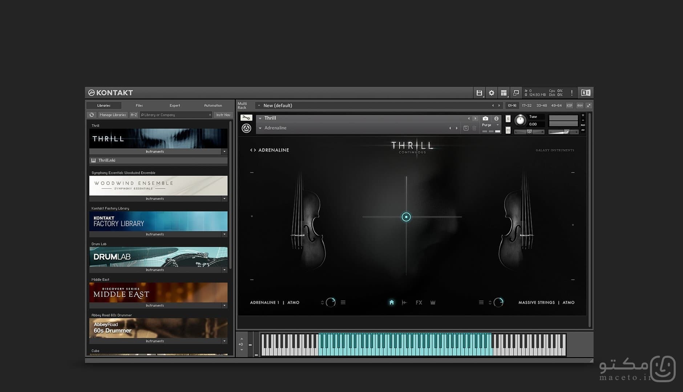Clear library search with X icon
This screenshot has width=683, height=392.
coord(210,115)
